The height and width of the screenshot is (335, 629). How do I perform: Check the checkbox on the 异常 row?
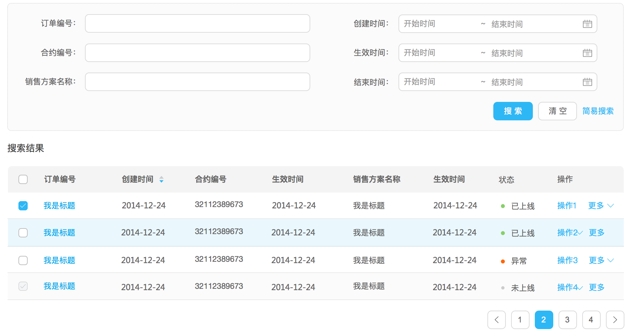23,260
